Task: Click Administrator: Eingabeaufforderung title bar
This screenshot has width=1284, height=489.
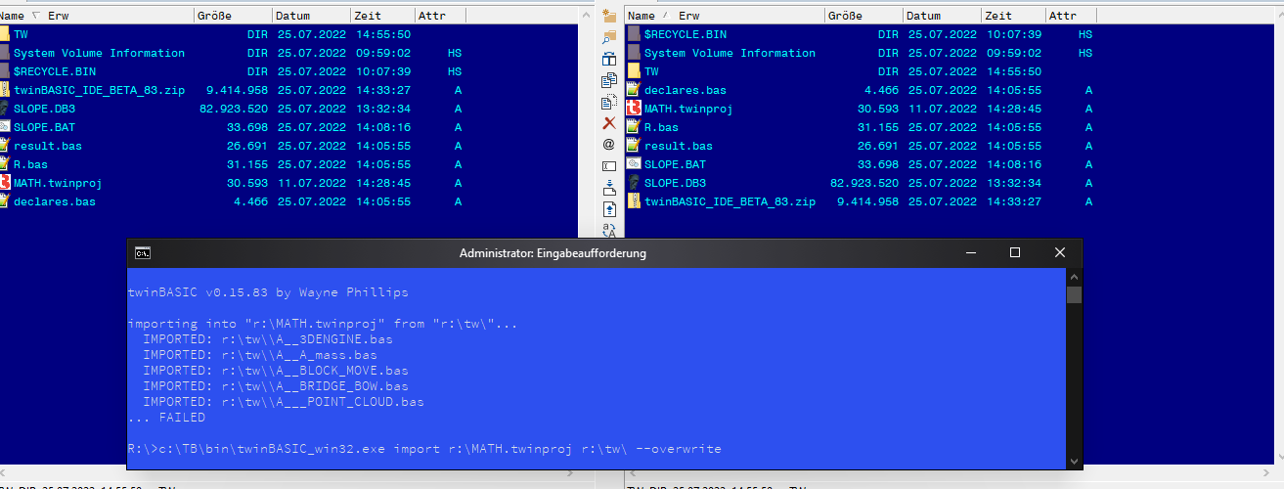Action: tap(553, 252)
